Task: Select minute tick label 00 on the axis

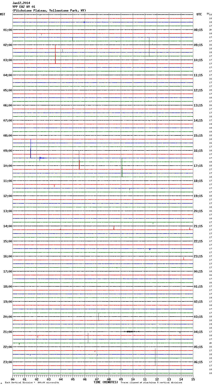Action: point(13,379)
